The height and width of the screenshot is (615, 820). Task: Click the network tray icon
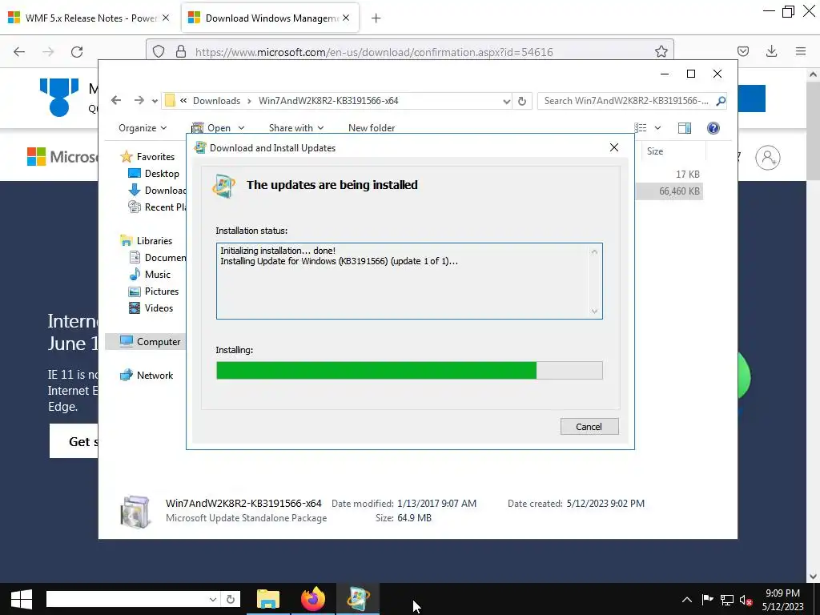click(x=727, y=600)
